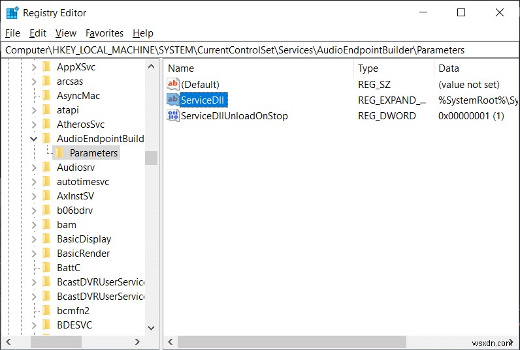This screenshot has width=520, height=350.
Task: Select the AsyncMac folder icon
Action: [x=47, y=95]
